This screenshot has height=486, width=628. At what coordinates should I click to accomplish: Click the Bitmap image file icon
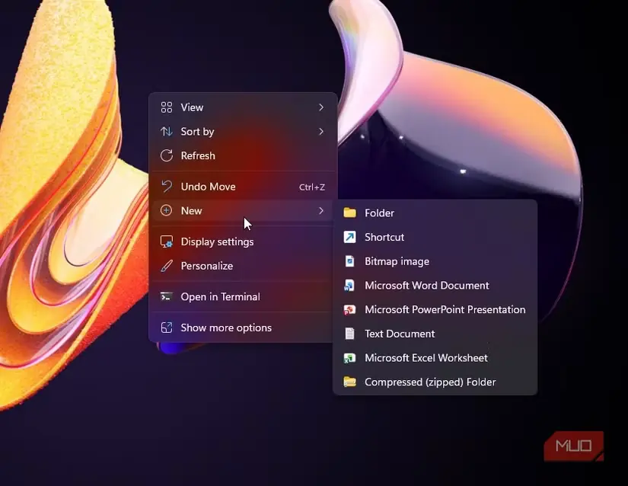coord(349,261)
